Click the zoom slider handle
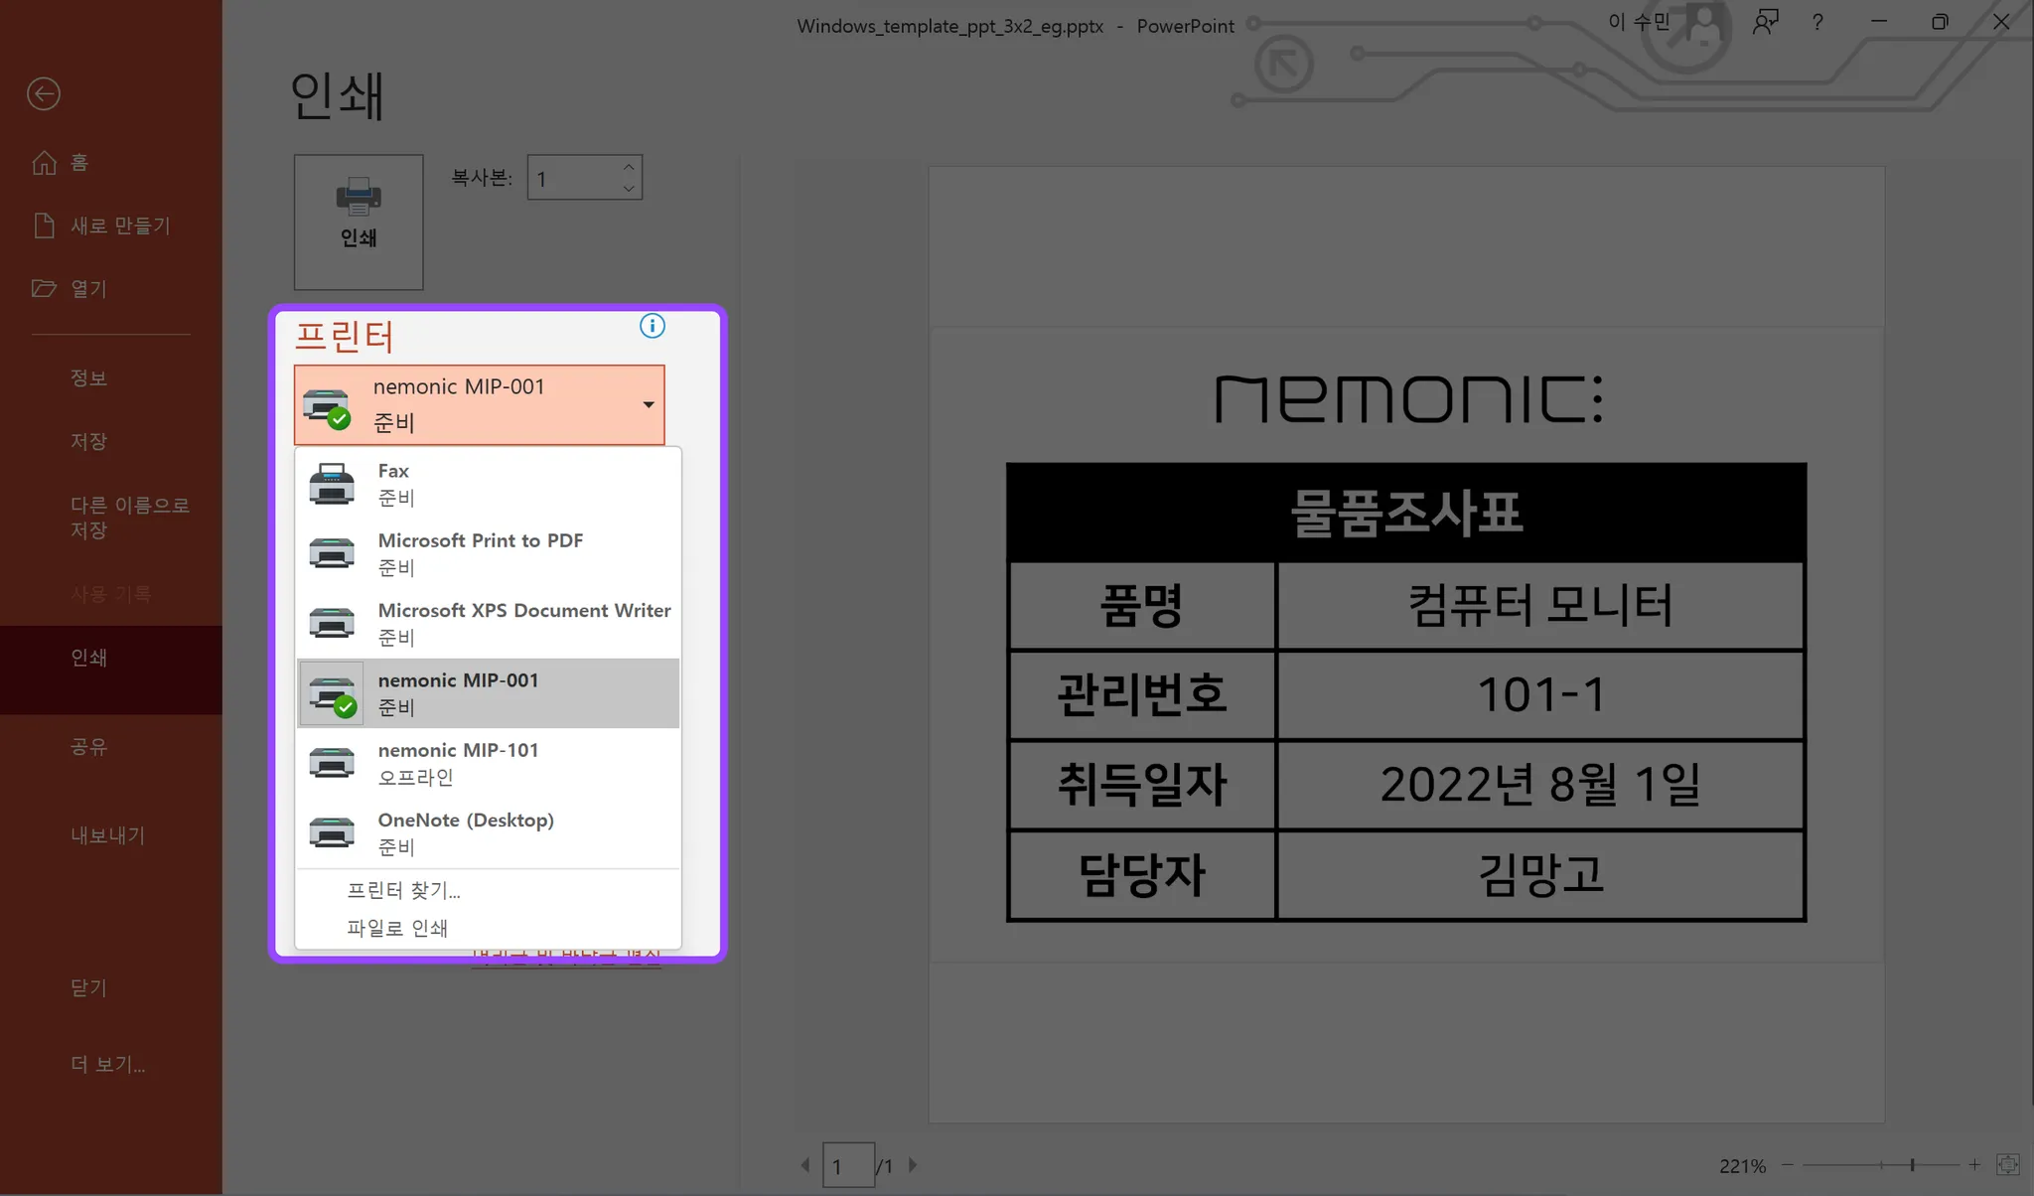 click(1912, 1164)
